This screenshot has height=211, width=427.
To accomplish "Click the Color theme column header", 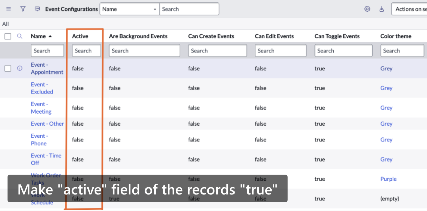I will coord(396,36).
